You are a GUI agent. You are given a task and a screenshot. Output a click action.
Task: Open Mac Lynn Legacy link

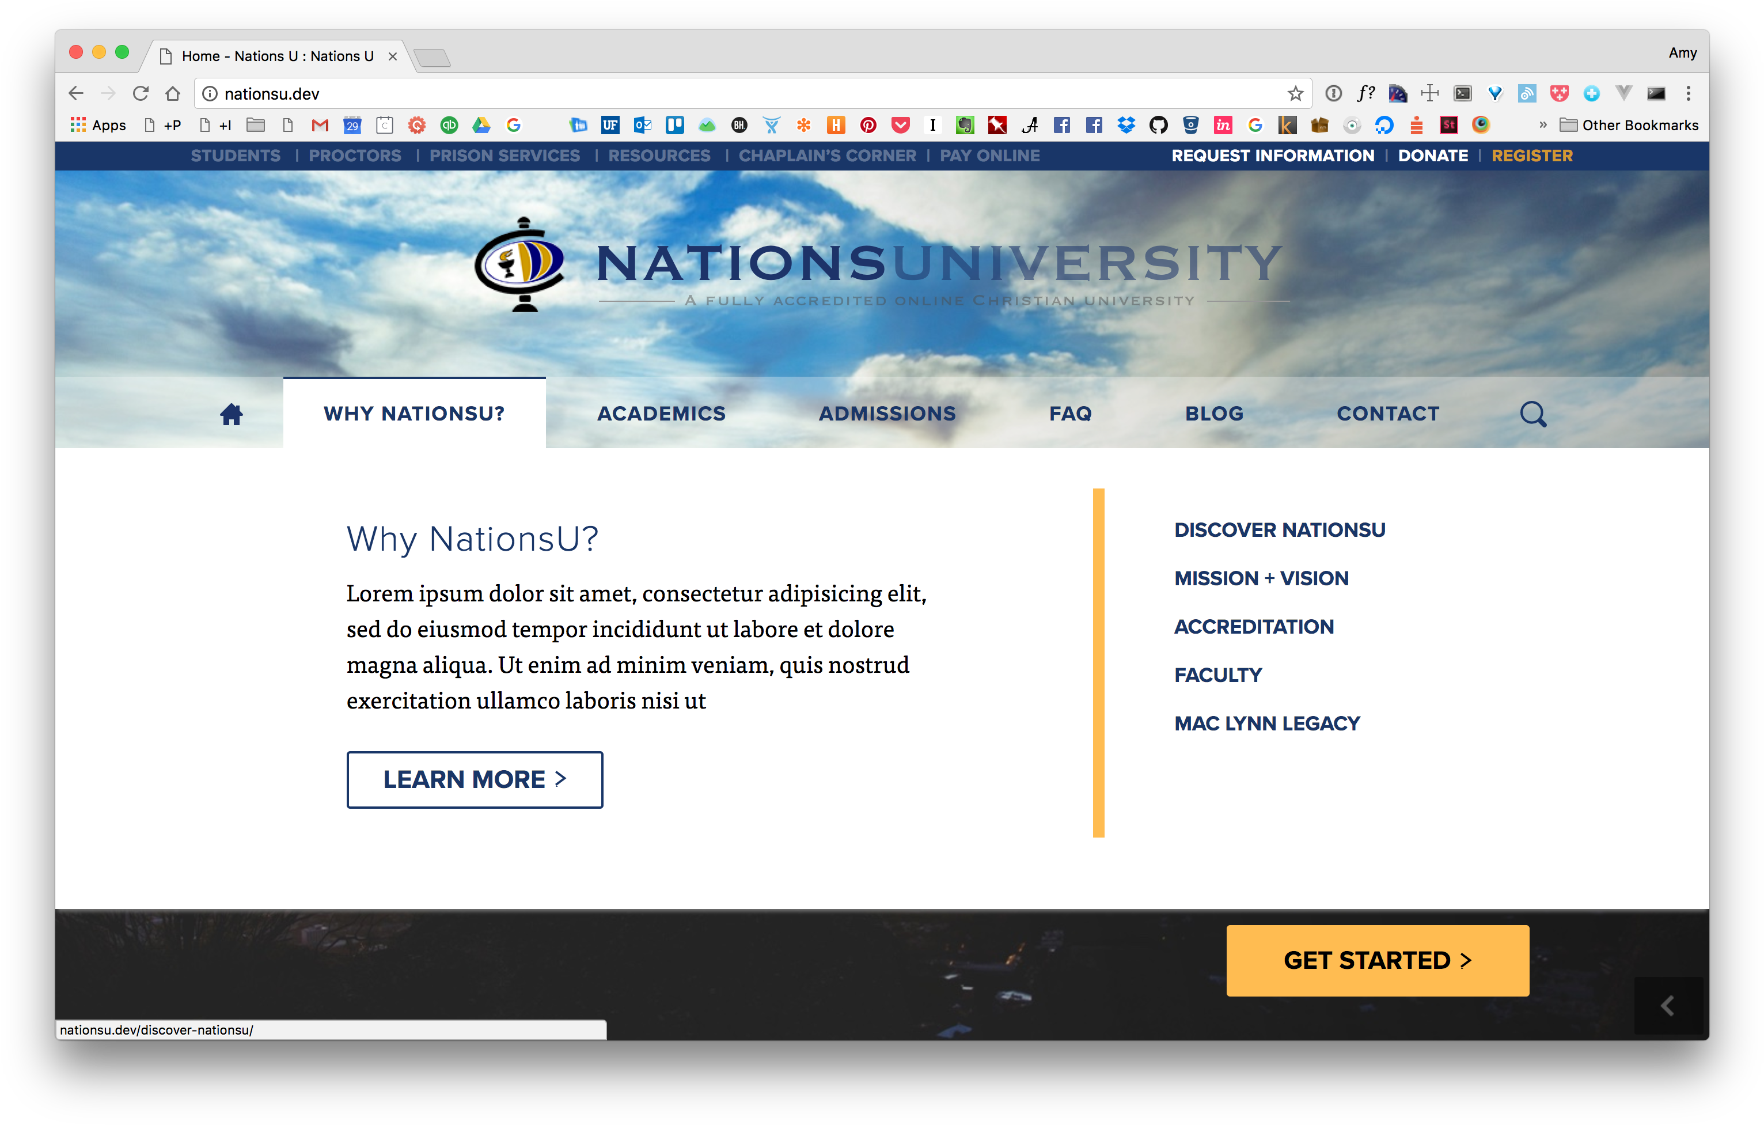[x=1268, y=724]
